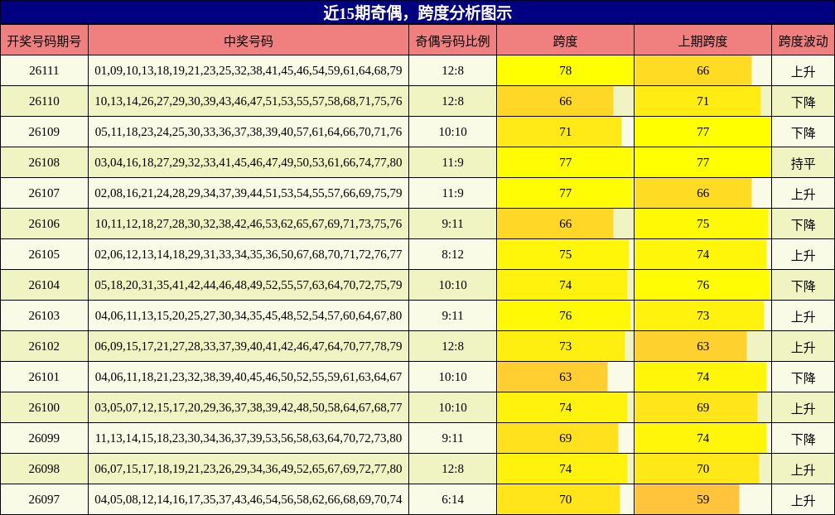Click the 12:8 ratio in row 26111
835x515 pixels.
point(452,70)
